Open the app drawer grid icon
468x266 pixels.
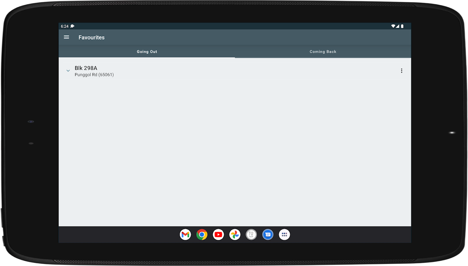pyautogui.click(x=284, y=235)
